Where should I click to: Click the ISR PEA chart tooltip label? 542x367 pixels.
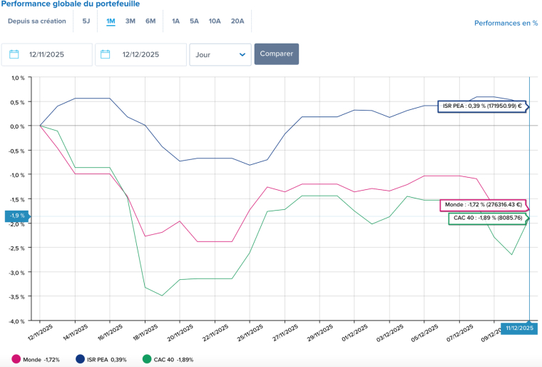pyautogui.click(x=482, y=106)
